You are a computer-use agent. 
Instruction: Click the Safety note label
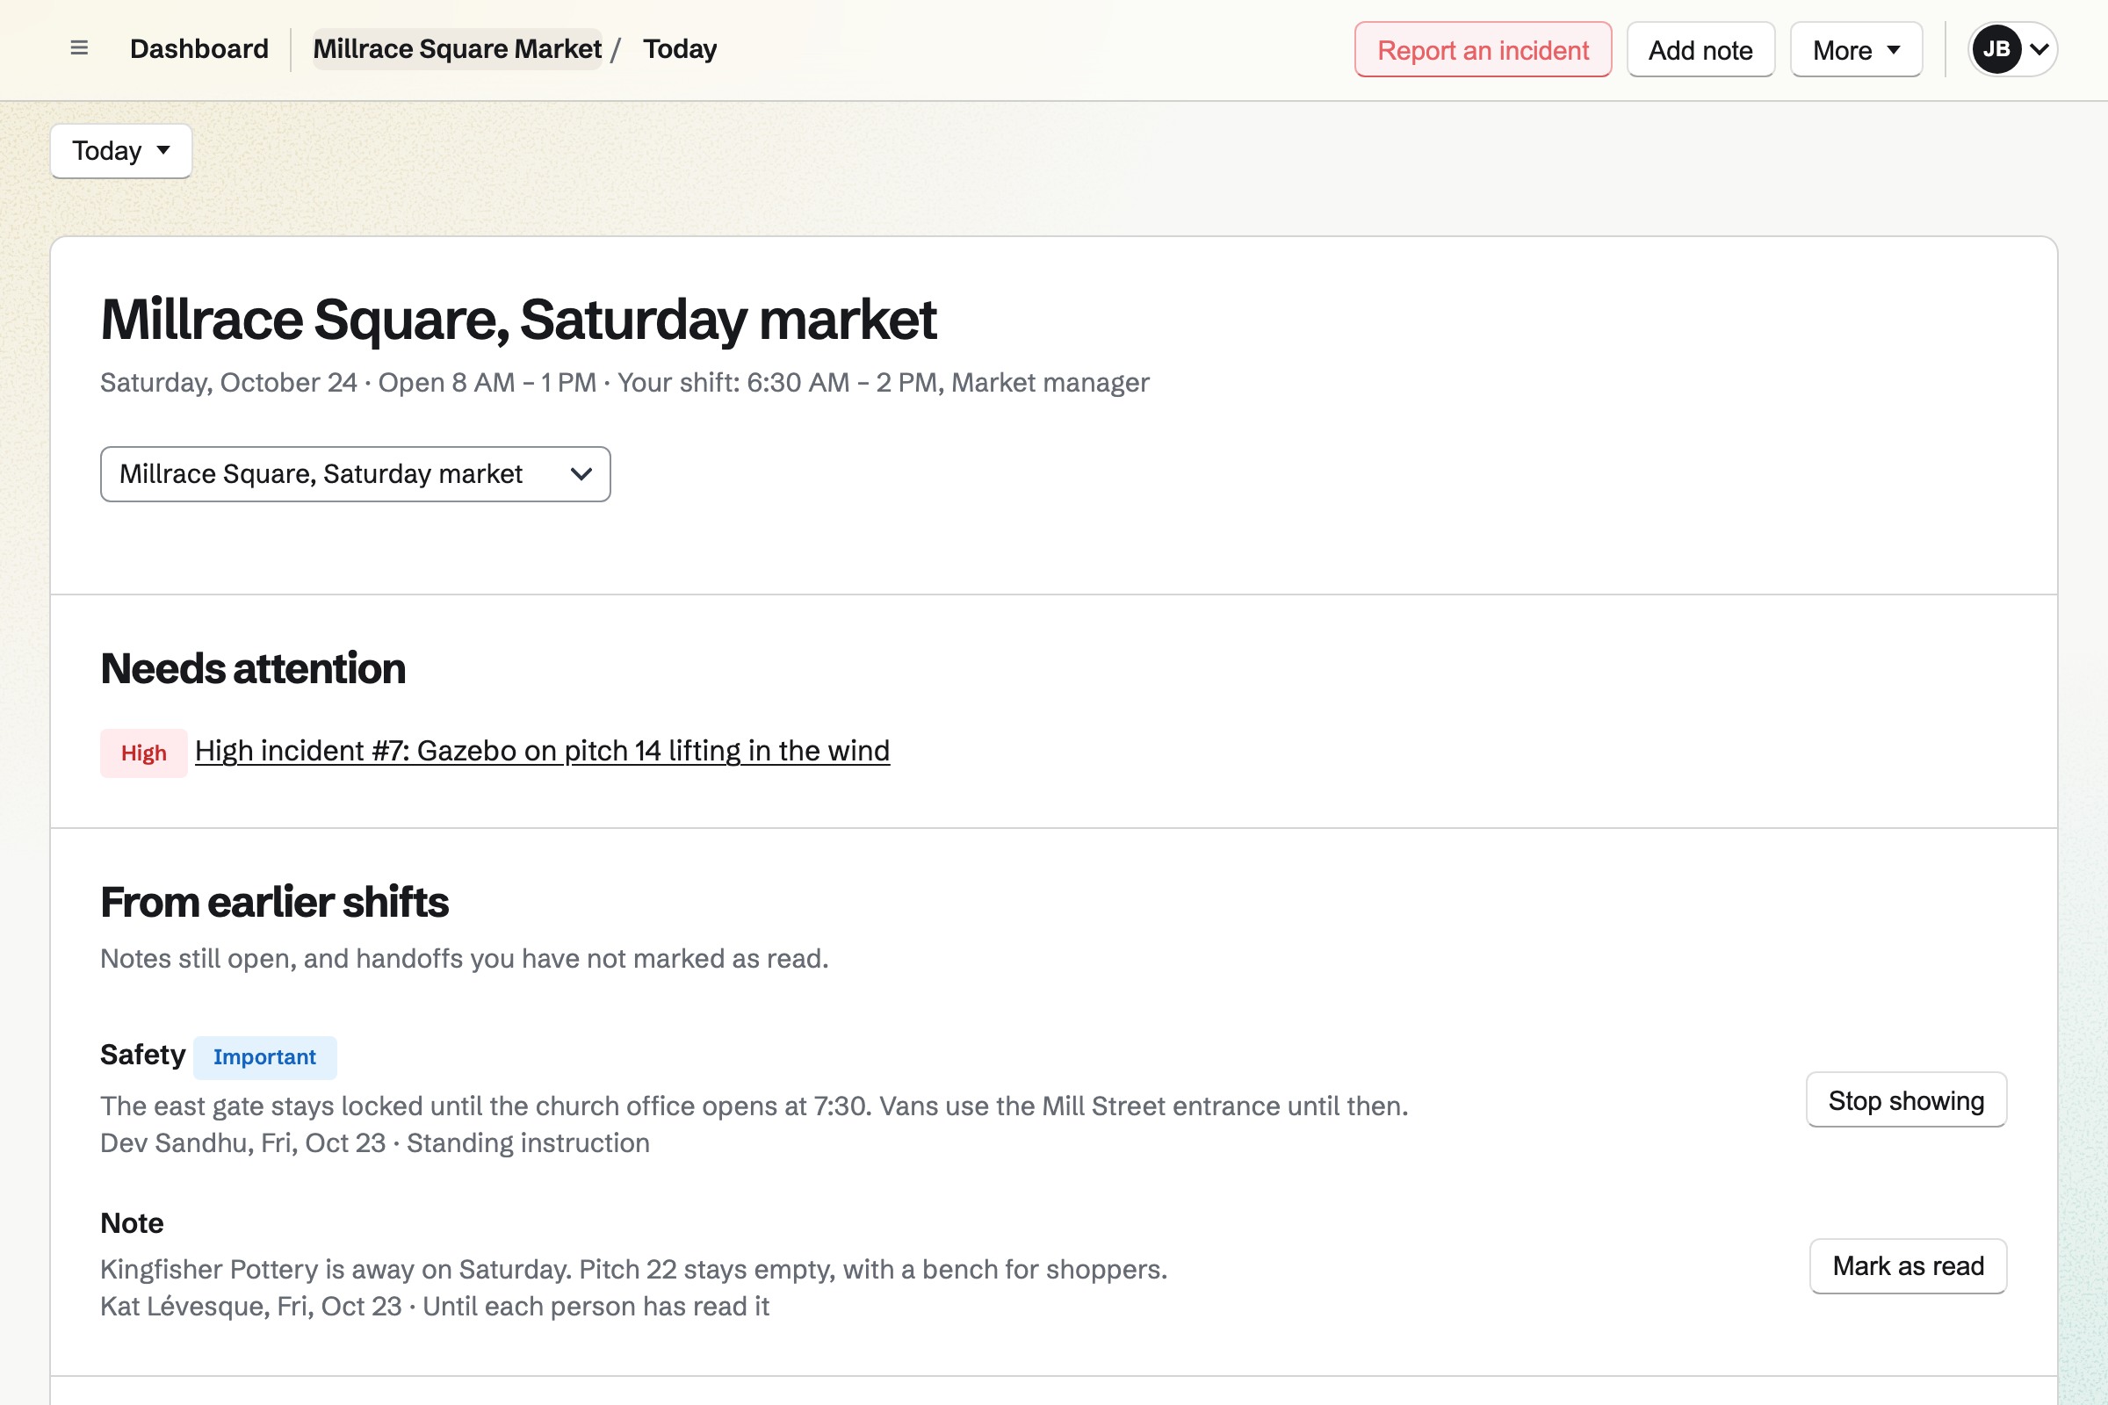tap(142, 1055)
